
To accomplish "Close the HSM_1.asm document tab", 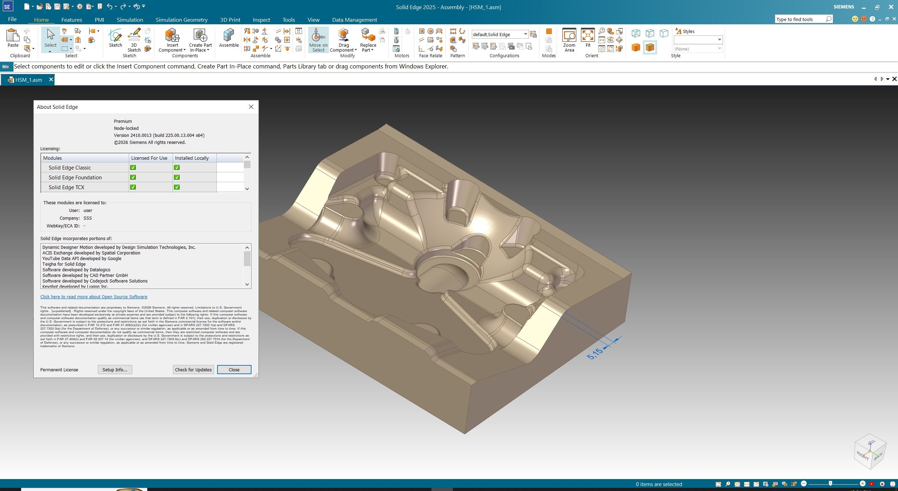I will click(51, 79).
